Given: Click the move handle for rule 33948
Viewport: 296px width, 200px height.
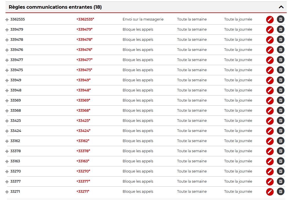Looking at the screenshot, I should tap(7, 91).
